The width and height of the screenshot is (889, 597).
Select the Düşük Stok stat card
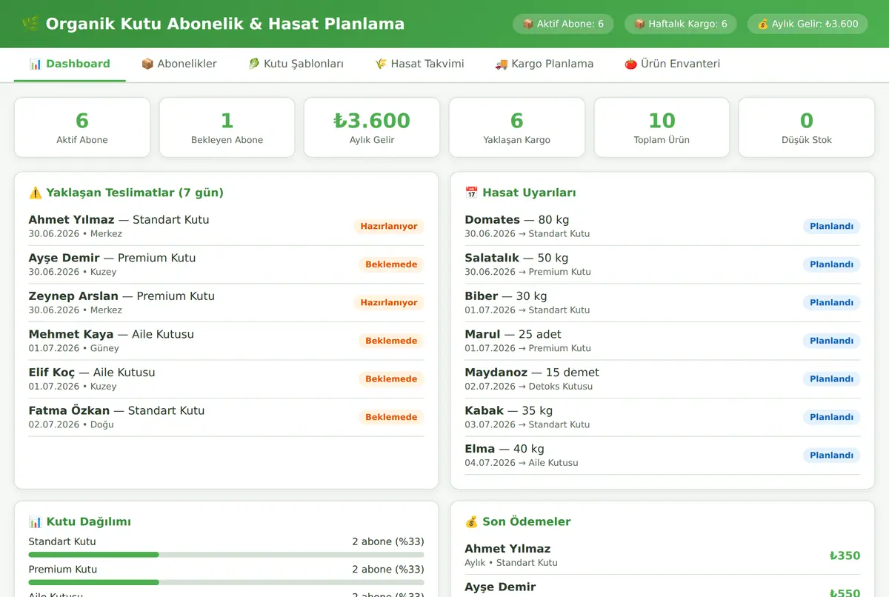807,127
